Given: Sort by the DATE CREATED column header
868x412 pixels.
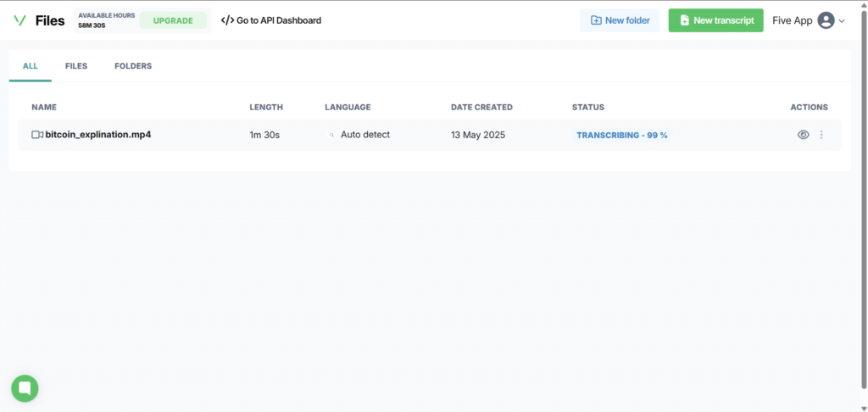Looking at the screenshot, I should tap(481, 108).
